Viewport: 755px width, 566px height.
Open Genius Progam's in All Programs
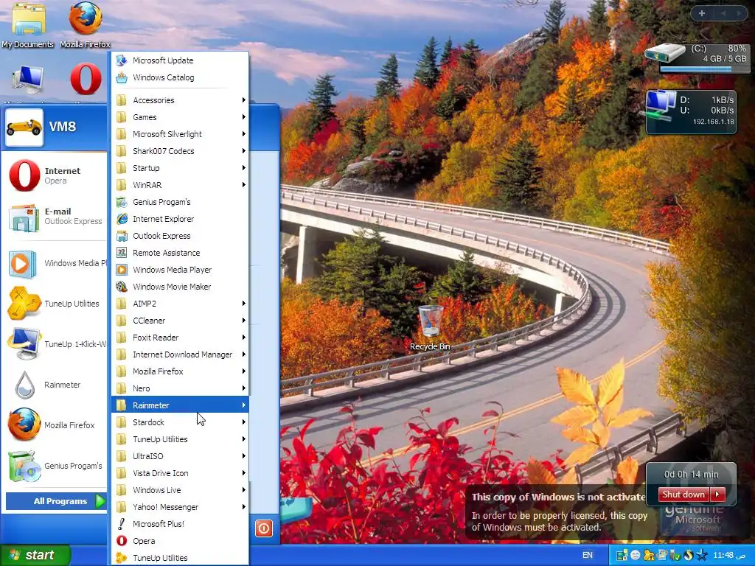(180, 202)
